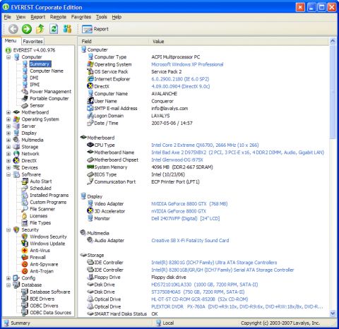Image resolution: width=339 pixels, height=329 pixels.
Task: Open the View menu
Action: (x=20, y=17)
